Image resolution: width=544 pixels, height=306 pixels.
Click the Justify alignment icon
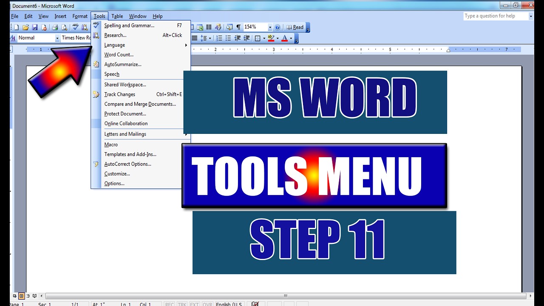tap(194, 38)
